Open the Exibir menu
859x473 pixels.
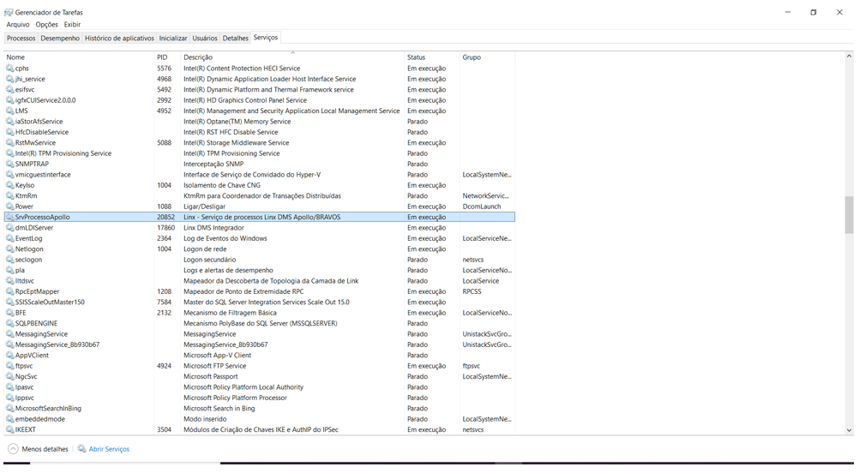72,25
